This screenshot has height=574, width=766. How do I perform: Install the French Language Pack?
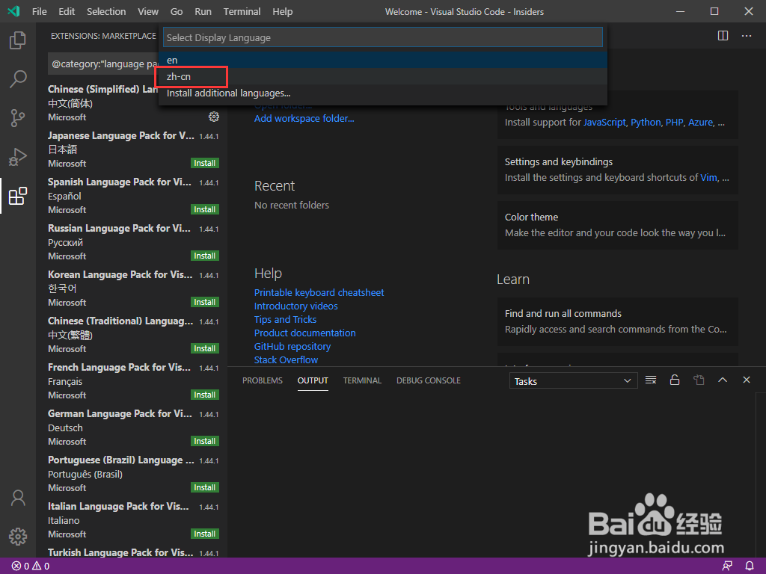pyautogui.click(x=205, y=395)
